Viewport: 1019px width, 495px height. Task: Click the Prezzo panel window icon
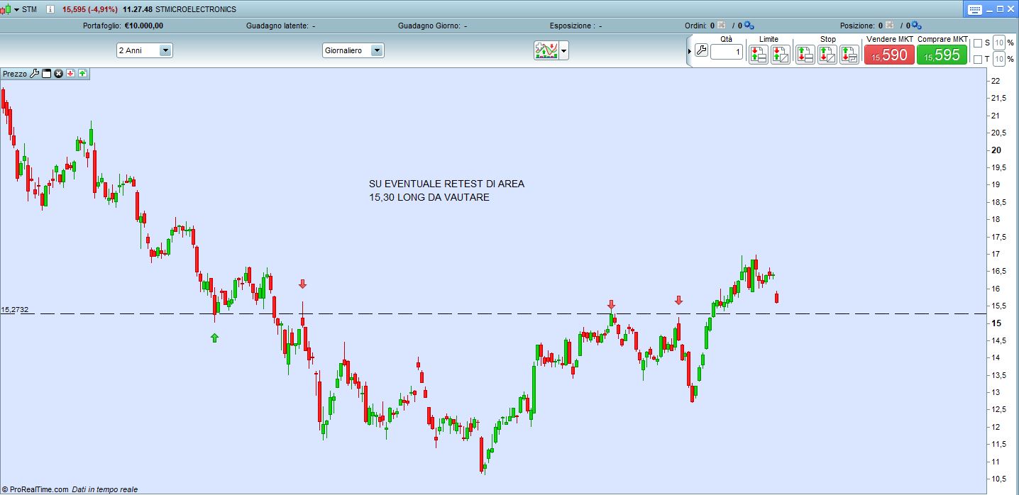(47, 74)
